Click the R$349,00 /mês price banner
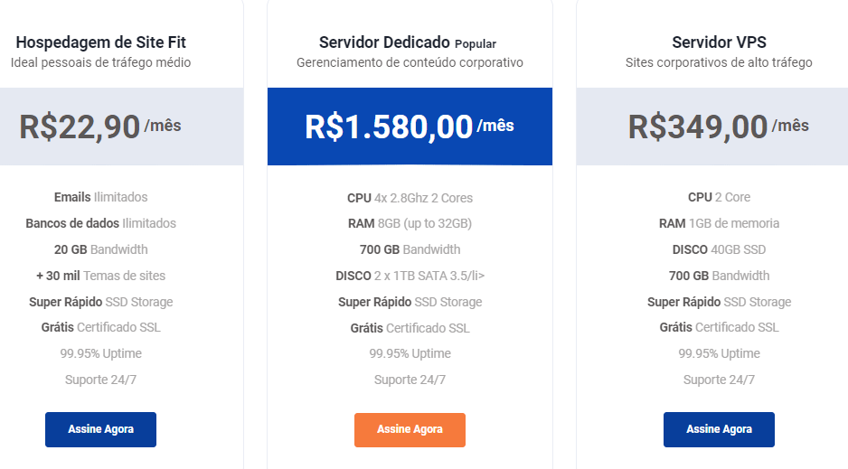 [x=712, y=127]
